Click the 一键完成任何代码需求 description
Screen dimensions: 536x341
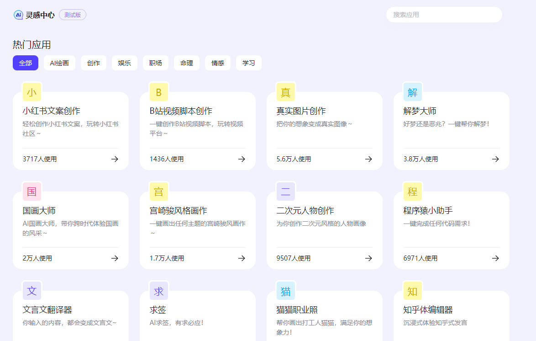tap(436, 224)
